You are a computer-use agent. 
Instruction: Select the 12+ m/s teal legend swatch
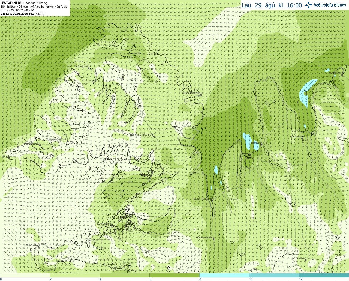click(324, 275)
